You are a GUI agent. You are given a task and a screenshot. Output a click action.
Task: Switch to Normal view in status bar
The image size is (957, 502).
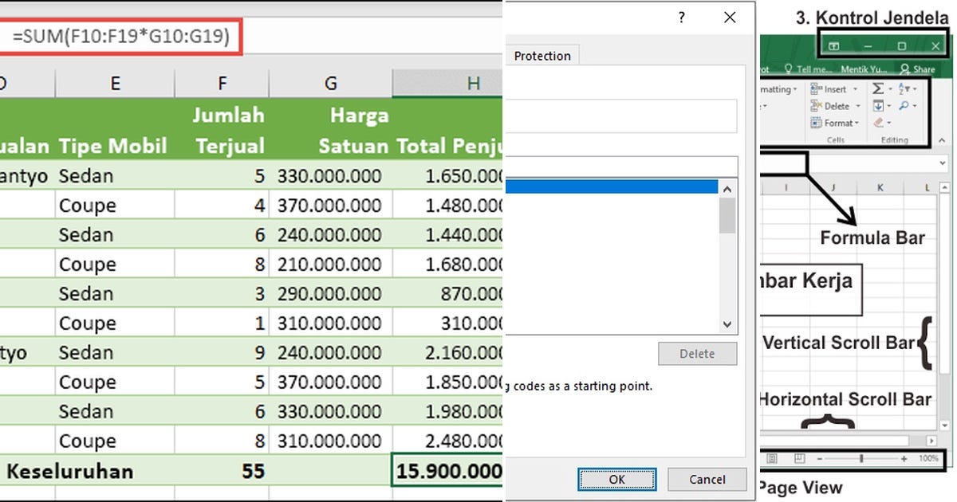coord(772,458)
